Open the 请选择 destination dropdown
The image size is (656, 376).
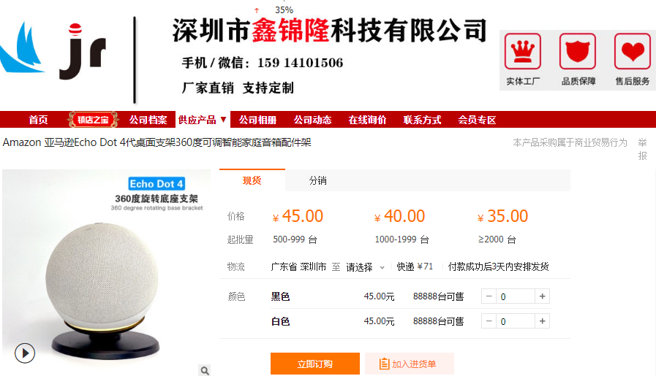click(x=365, y=267)
